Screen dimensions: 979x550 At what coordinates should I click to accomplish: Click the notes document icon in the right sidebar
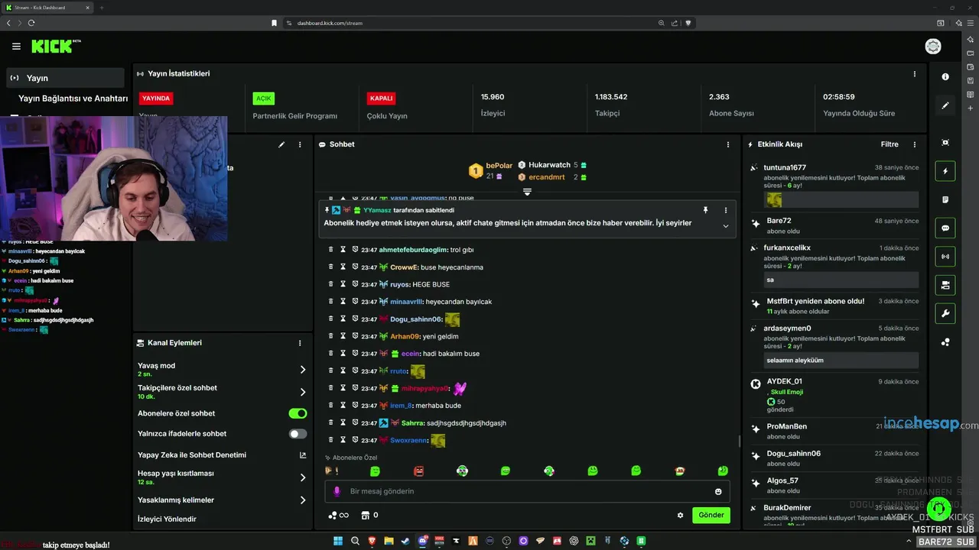point(945,199)
